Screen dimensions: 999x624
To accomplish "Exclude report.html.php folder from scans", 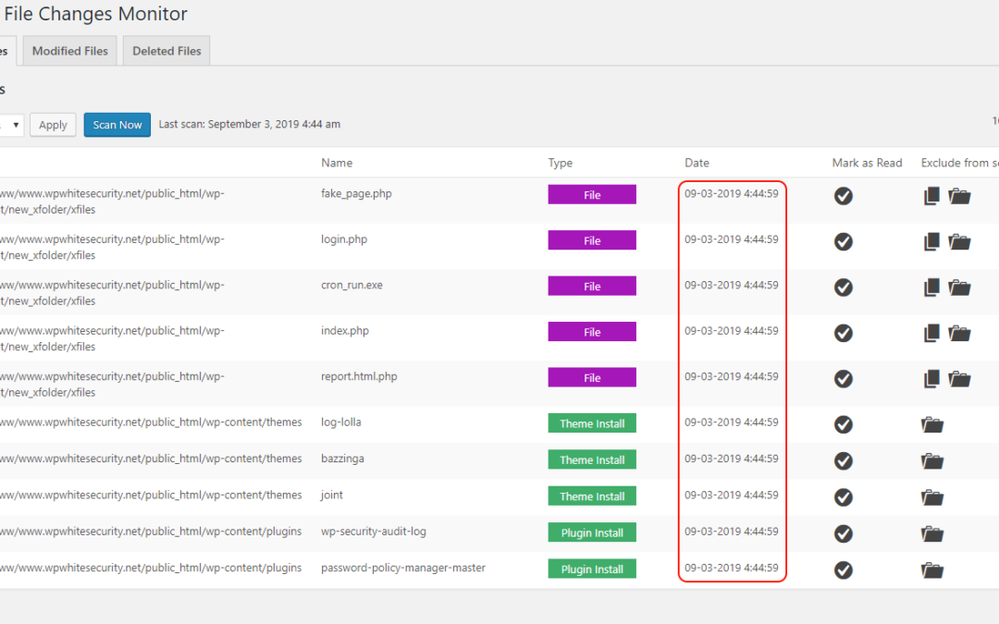I will pyautogui.click(x=959, y=379).
